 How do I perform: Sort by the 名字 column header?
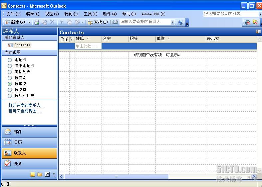tap(115, 39)
